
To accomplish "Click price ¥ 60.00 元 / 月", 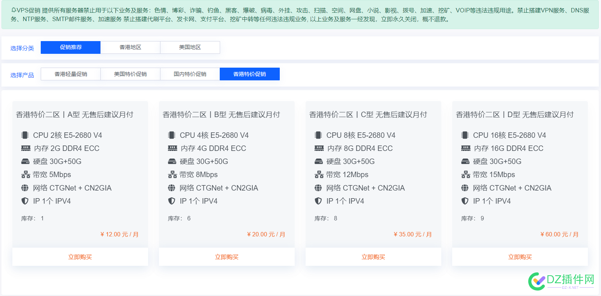I will coord(559,235).
